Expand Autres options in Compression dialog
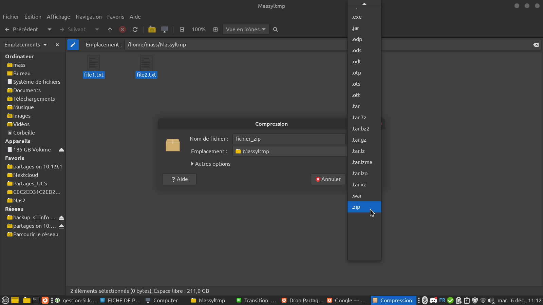543x305 pixels. [x=211, y=164]
